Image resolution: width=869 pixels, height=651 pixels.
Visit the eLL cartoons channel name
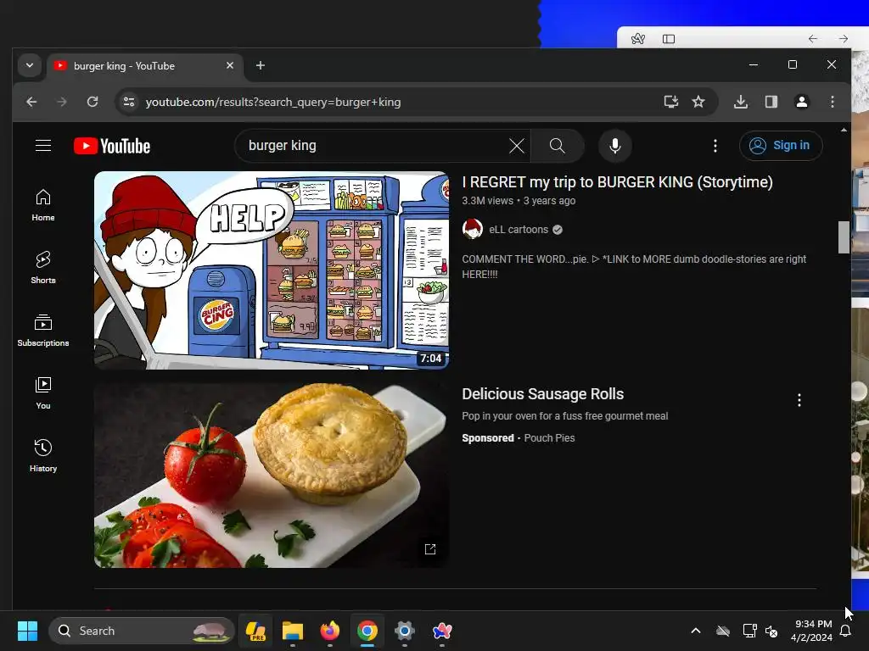point(519,230)
